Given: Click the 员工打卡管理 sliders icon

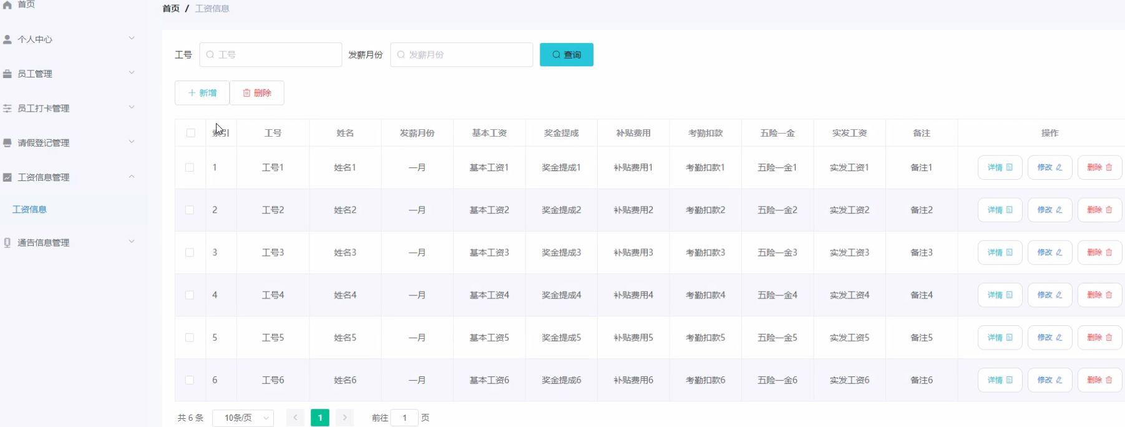Looking at the screenshot, I should pos(7,108).
